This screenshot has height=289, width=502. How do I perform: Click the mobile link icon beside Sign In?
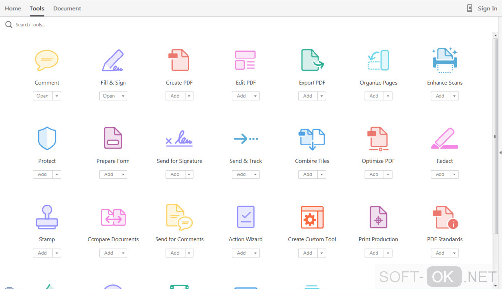(x=470, y=8)
